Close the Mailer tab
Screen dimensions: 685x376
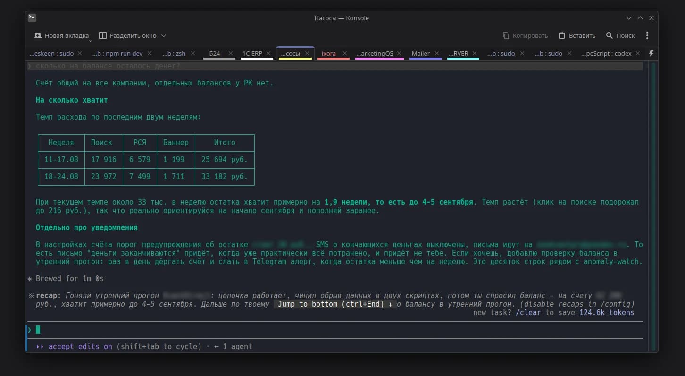click(x=436, y=54)
